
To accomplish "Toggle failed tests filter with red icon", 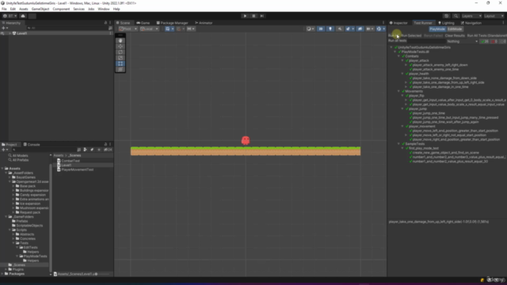I will [x=494, y=41].
